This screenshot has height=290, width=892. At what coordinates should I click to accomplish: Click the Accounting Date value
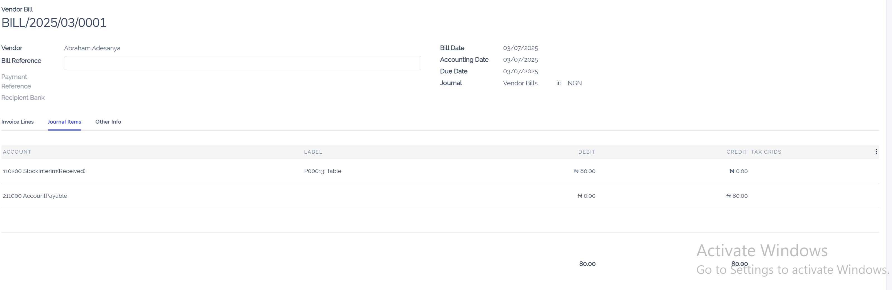coord(520,60)
